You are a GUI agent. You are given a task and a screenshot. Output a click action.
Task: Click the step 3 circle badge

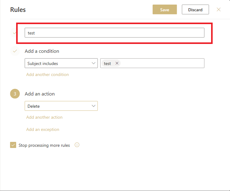(x=15, y=94)
